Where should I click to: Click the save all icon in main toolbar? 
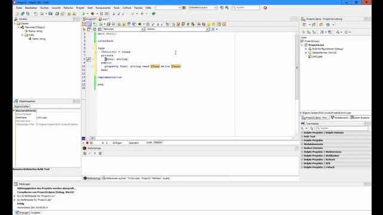[x=57, y=14]
